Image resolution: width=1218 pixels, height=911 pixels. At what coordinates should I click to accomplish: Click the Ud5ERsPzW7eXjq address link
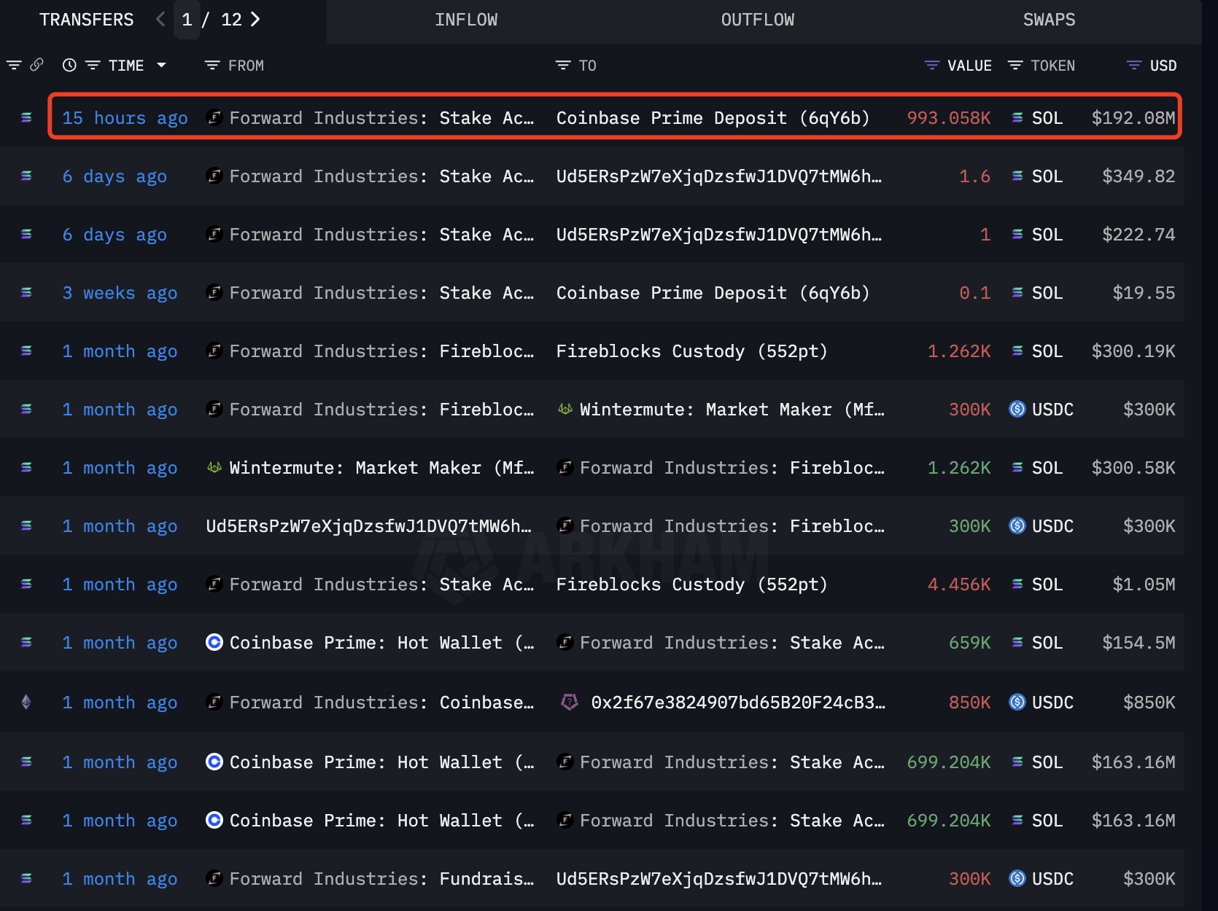point(718,176)
